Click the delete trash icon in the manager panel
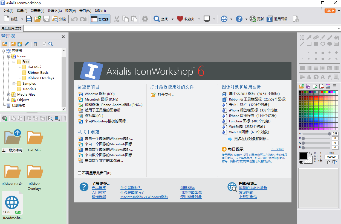341x224 pixels. 35,44
